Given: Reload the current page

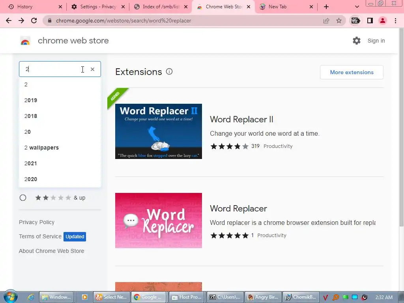Looking at the screenshot, I should (x=34, y=21).
